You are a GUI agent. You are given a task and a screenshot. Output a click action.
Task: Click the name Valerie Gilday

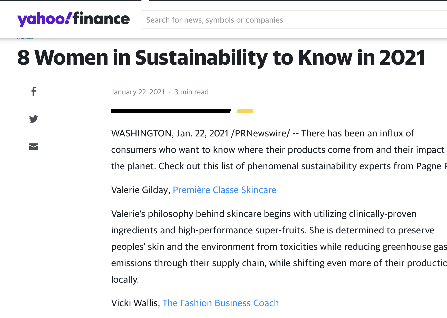click(x=140, y=190)
